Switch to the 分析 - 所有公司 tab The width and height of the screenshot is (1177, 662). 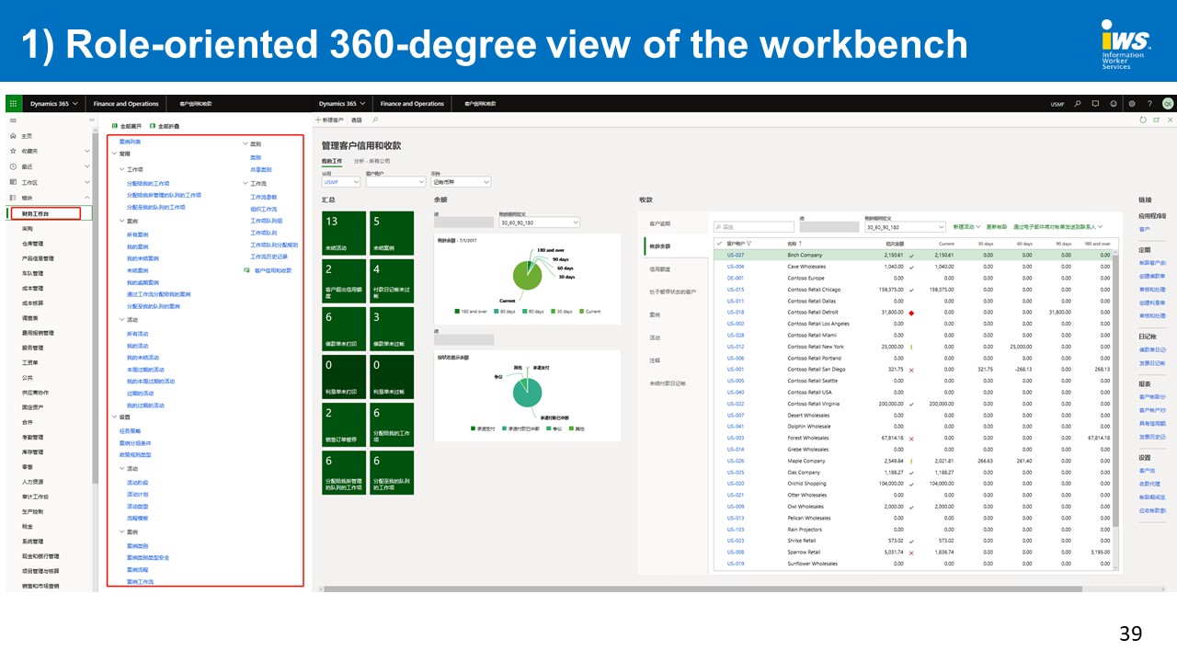point(372,161)
